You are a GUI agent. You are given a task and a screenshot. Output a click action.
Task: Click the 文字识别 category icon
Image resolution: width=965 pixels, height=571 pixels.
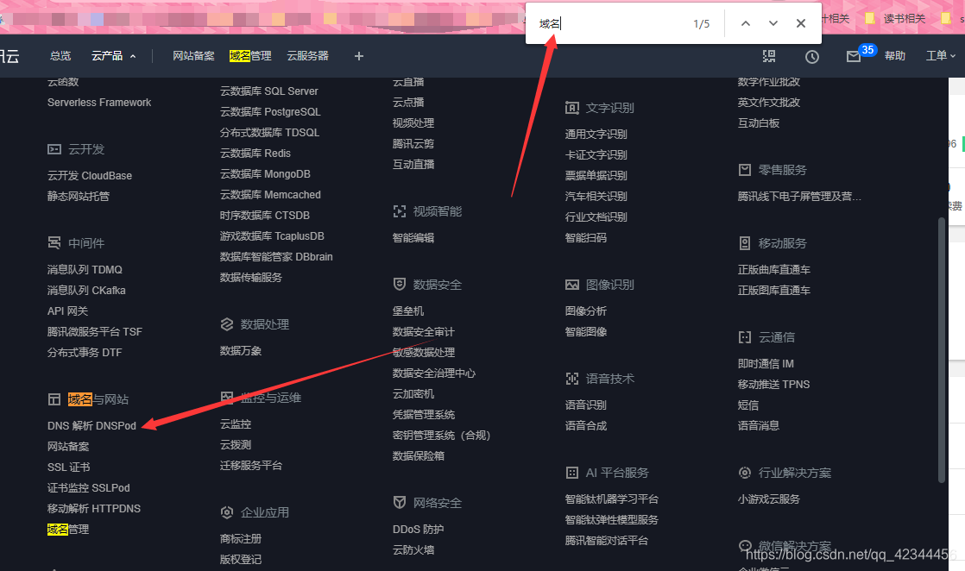[x=572, y=108]
